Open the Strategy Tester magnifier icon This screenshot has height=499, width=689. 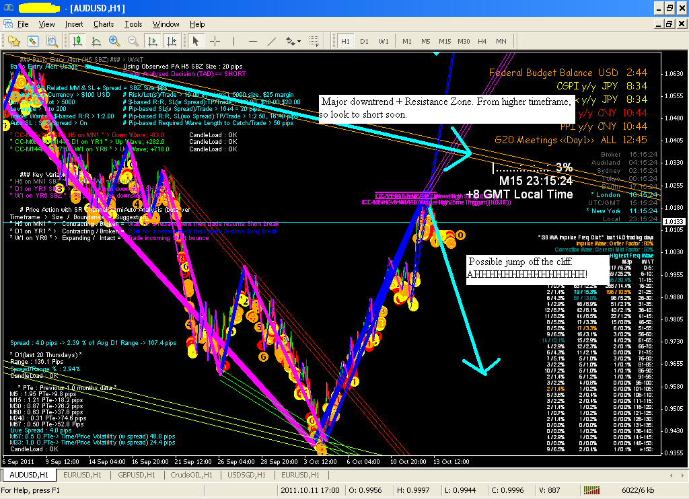(x=52, y=41)
